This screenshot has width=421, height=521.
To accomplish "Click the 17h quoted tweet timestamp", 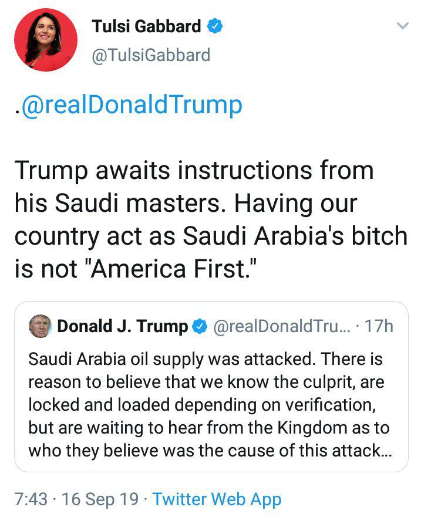I will click(379, 326).
